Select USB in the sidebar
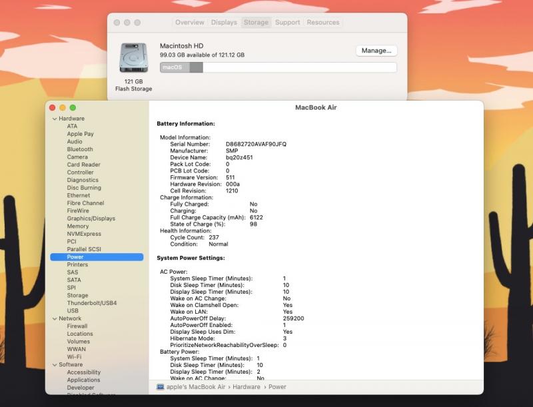Screen dimensions: 533x407 tap(73, 311)
